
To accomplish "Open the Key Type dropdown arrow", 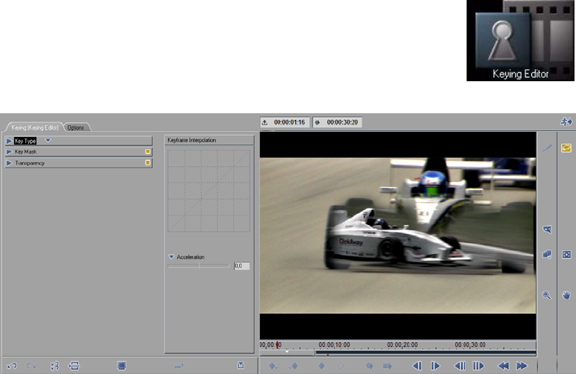I will 48,141.
